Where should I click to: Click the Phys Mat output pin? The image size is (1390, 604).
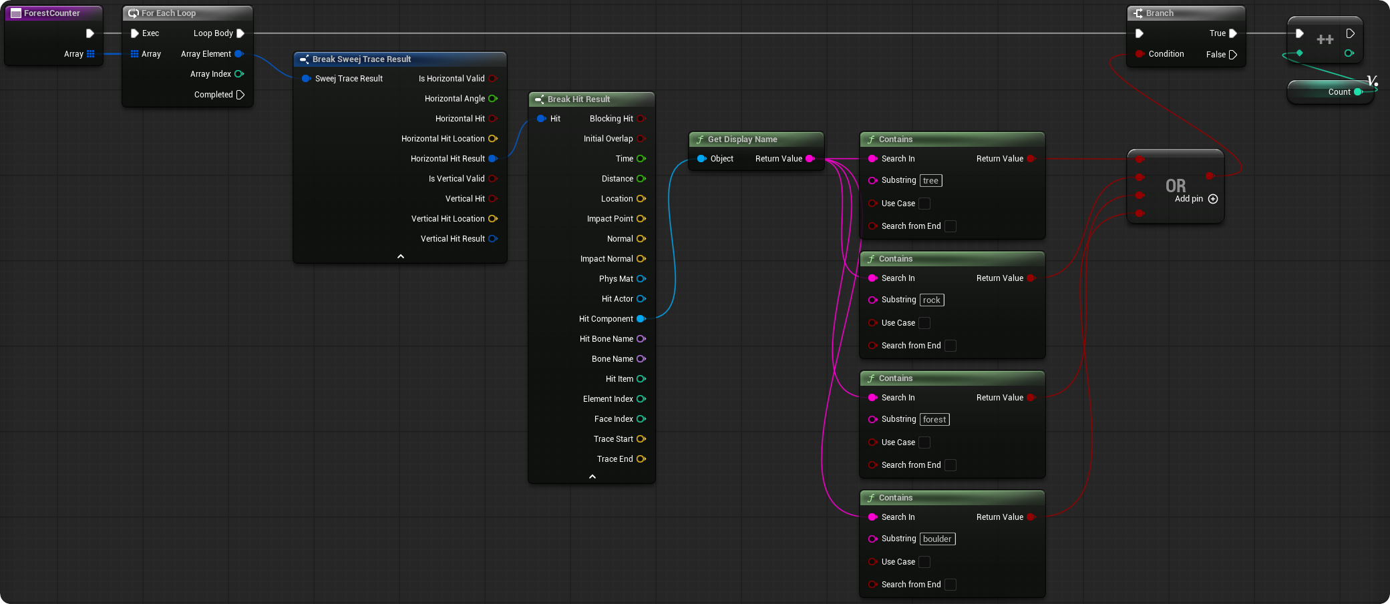(x=641, y=279)
